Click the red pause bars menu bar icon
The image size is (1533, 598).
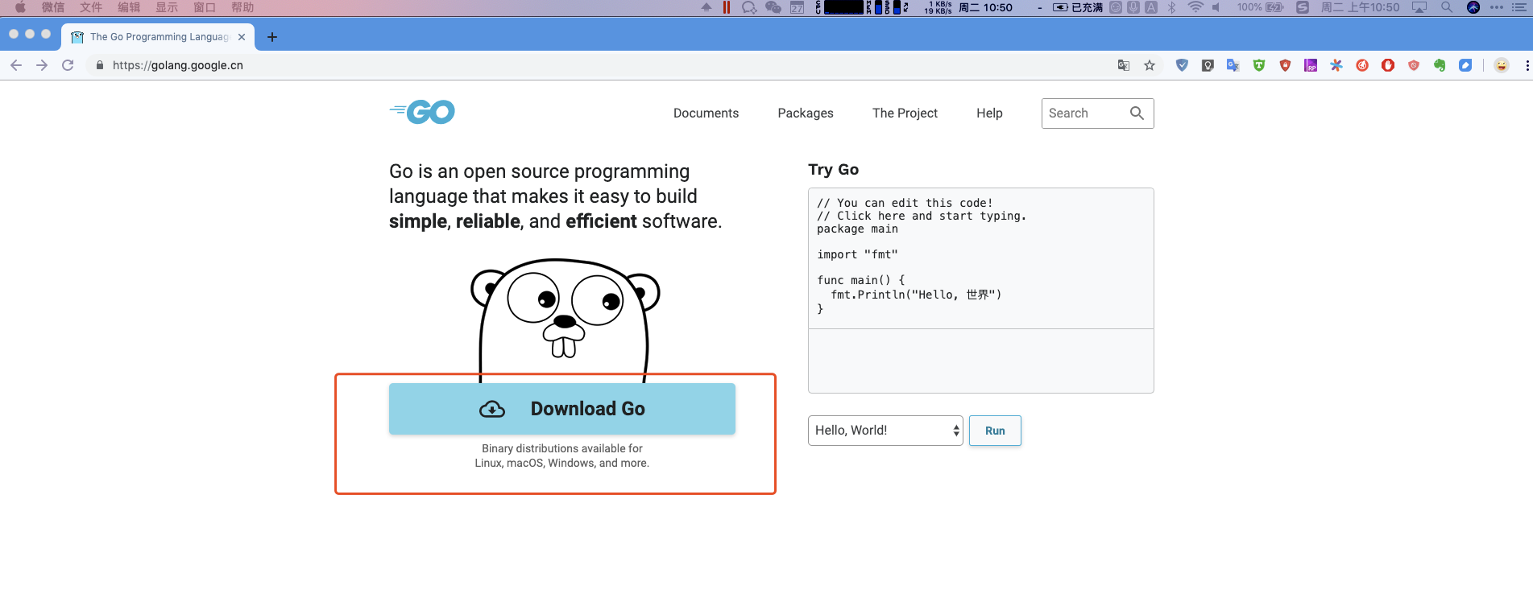click(727, 7)
